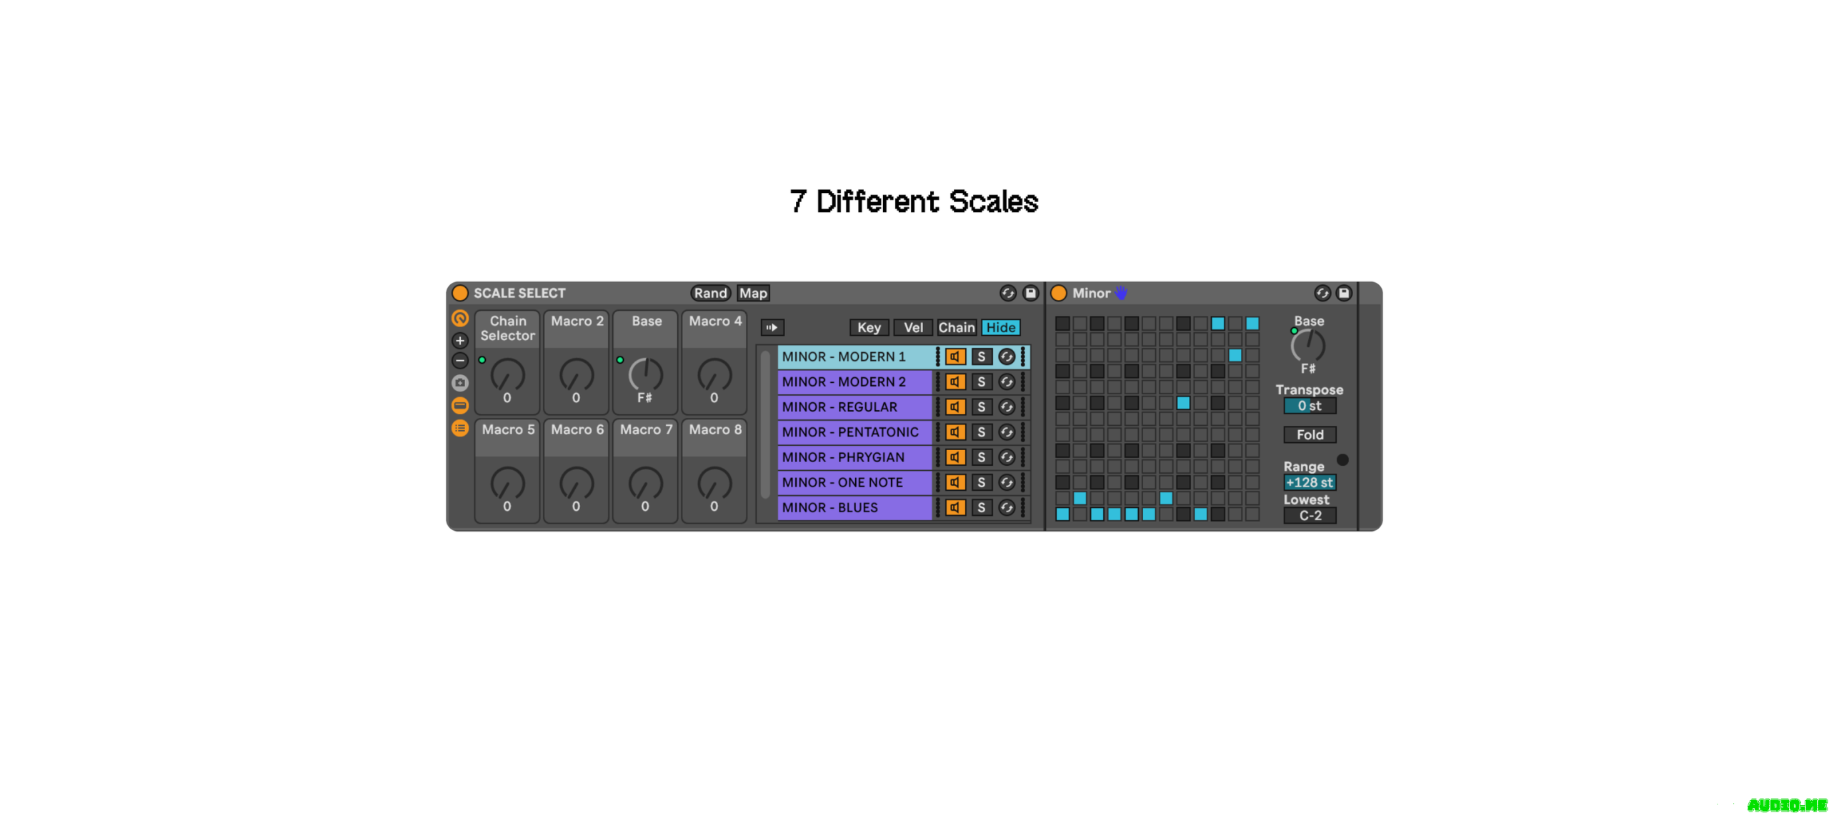Mute the MINOR - ONE NOTE chain

coord(955,482)
